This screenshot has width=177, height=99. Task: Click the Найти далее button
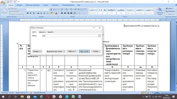coord(84,51)
